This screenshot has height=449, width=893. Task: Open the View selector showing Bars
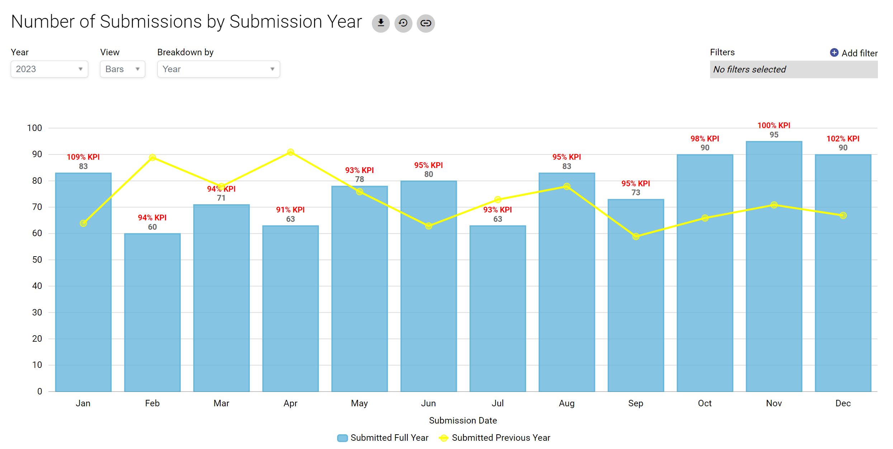(122, 69)
